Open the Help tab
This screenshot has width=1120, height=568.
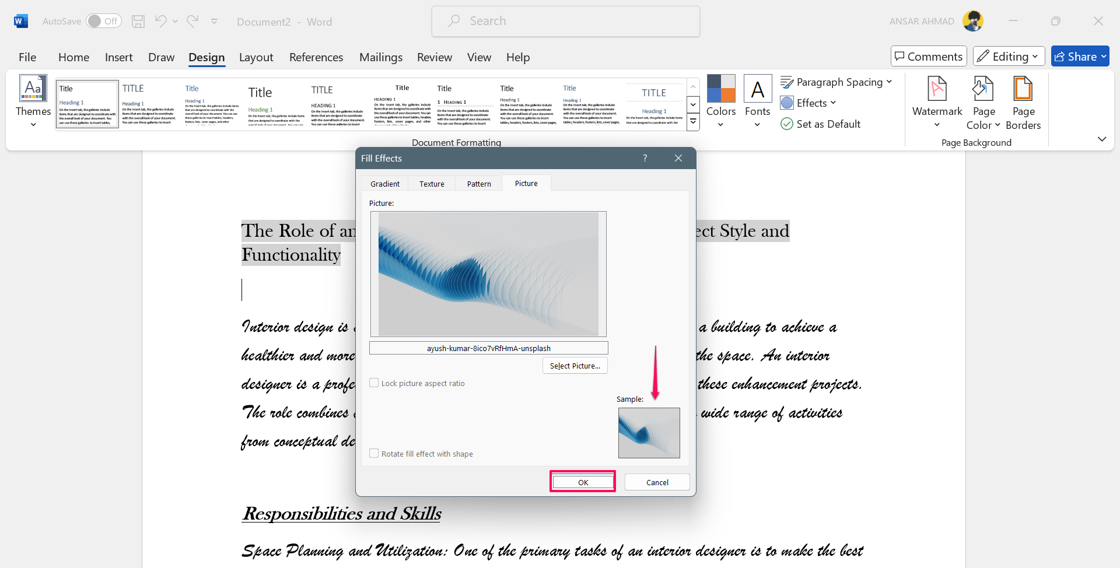tap(518, 57)
